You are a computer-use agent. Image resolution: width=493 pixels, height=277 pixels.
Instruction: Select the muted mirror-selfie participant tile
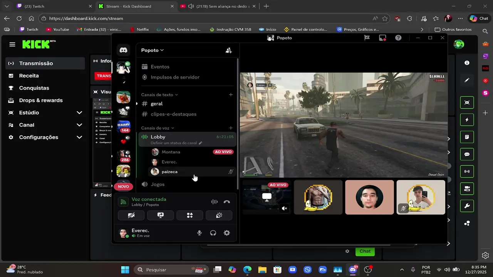tap(421, 197)
